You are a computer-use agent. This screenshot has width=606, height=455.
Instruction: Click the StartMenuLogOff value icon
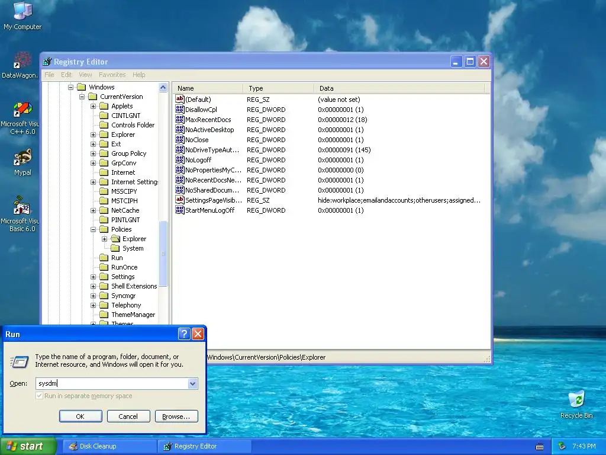180,210
